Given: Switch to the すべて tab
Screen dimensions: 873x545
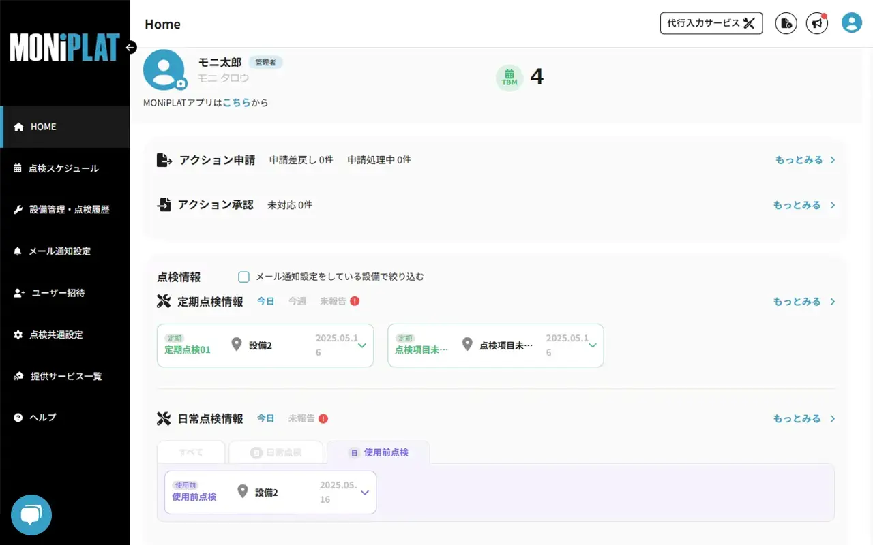Looking at the screenshot, I should [x=191, y=452].
